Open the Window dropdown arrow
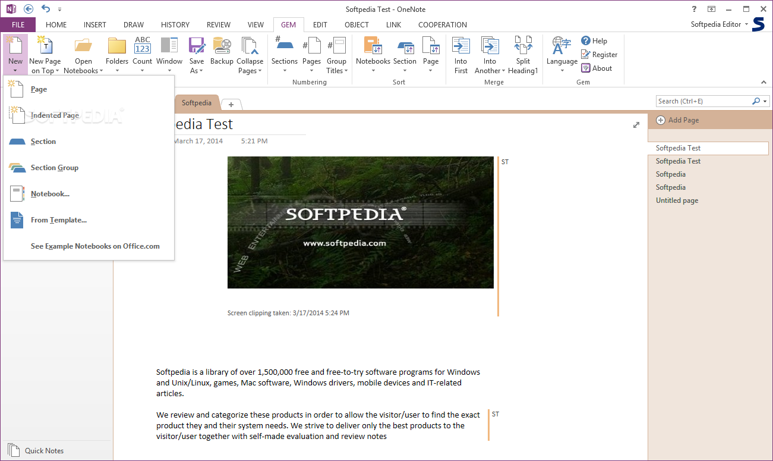The width and height of the screenshot is (773, 461). (169, 71)
